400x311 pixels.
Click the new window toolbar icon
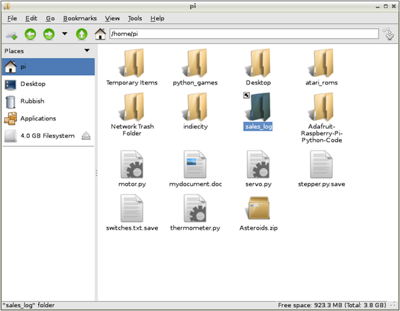(x=12, y=34)
